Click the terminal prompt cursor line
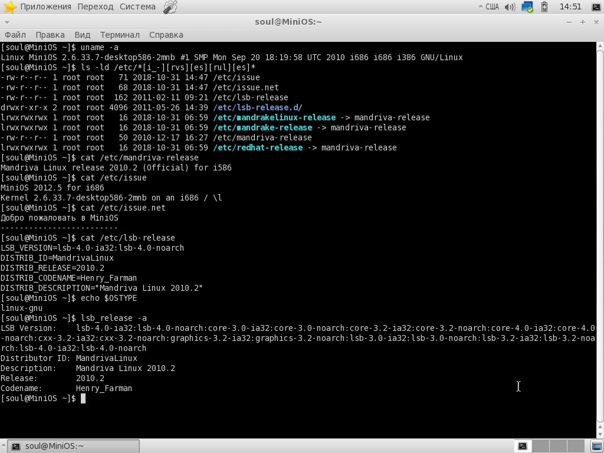Viewport: 604px width, 453px height. [x=42, y=398]
